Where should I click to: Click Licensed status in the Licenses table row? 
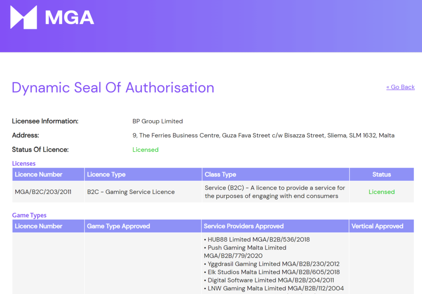pyautogui.click(x=381, y=192)
